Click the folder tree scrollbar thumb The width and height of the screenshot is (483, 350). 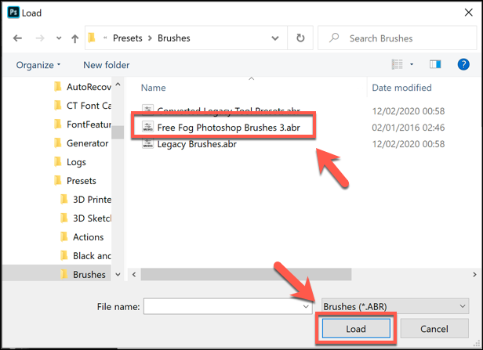tap(118, 132)
